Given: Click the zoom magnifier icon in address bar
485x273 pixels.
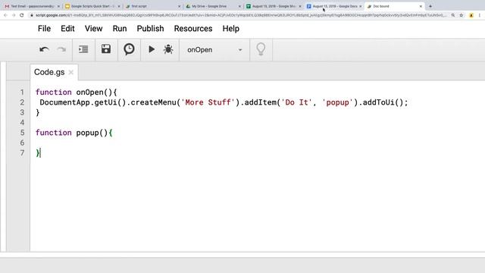Looking at the screenshot, I should pyautogui.click(x=453, y=15).
